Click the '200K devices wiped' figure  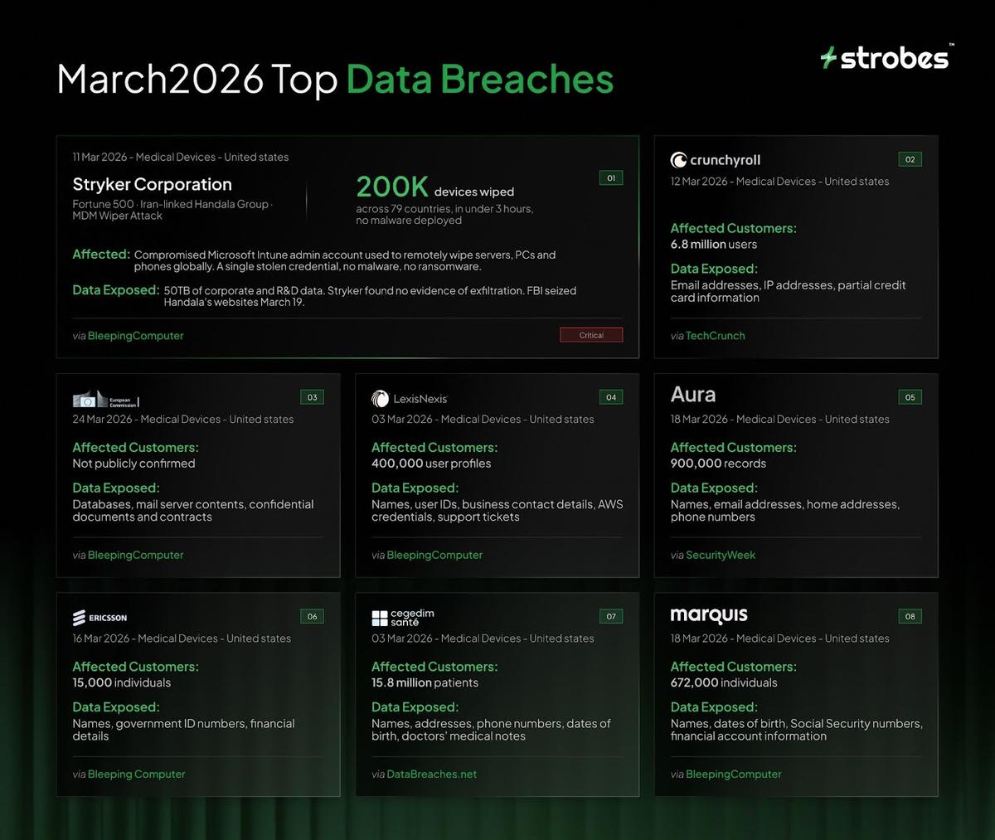point(435,187)
